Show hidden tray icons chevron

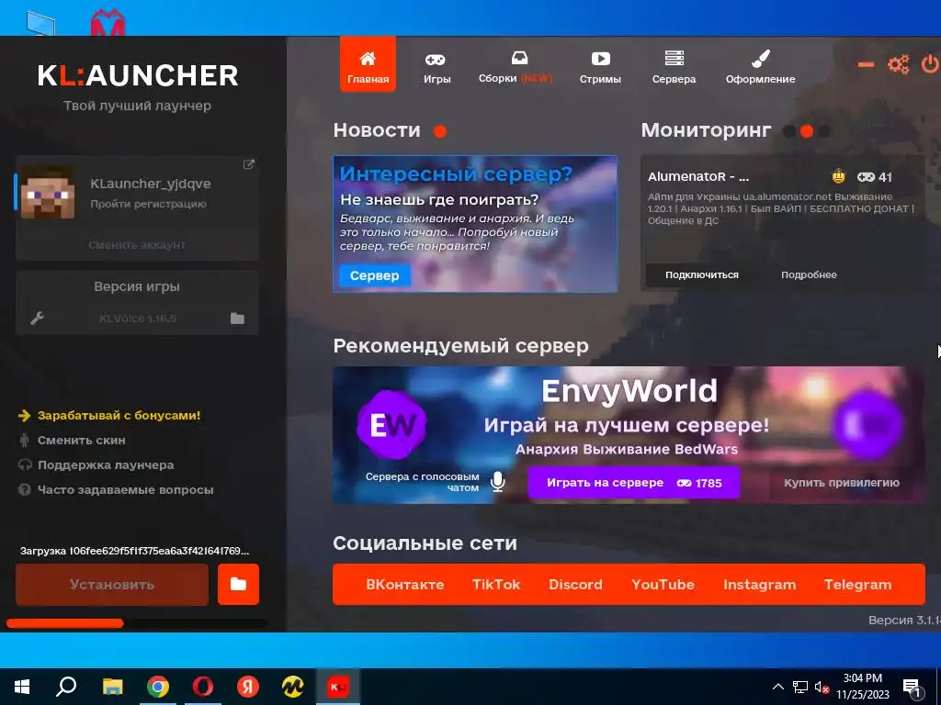click(x=777, y=687)
